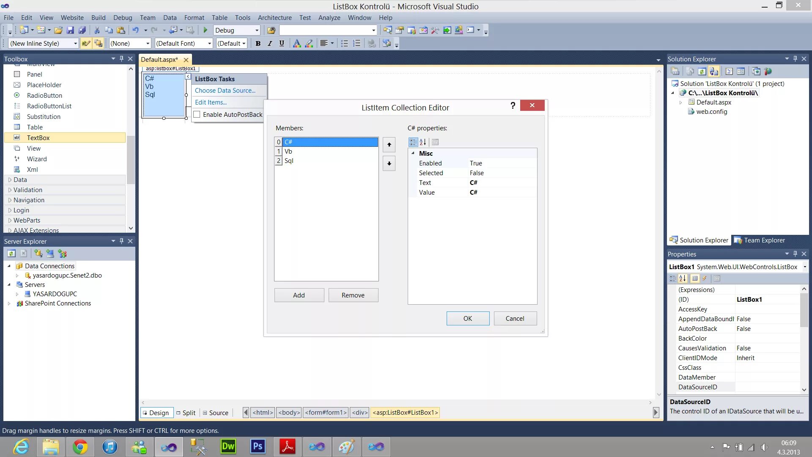This screenshot has width=812, height=457.
Task: Click the Save All toolbar icon
Action: click(82, 30)
